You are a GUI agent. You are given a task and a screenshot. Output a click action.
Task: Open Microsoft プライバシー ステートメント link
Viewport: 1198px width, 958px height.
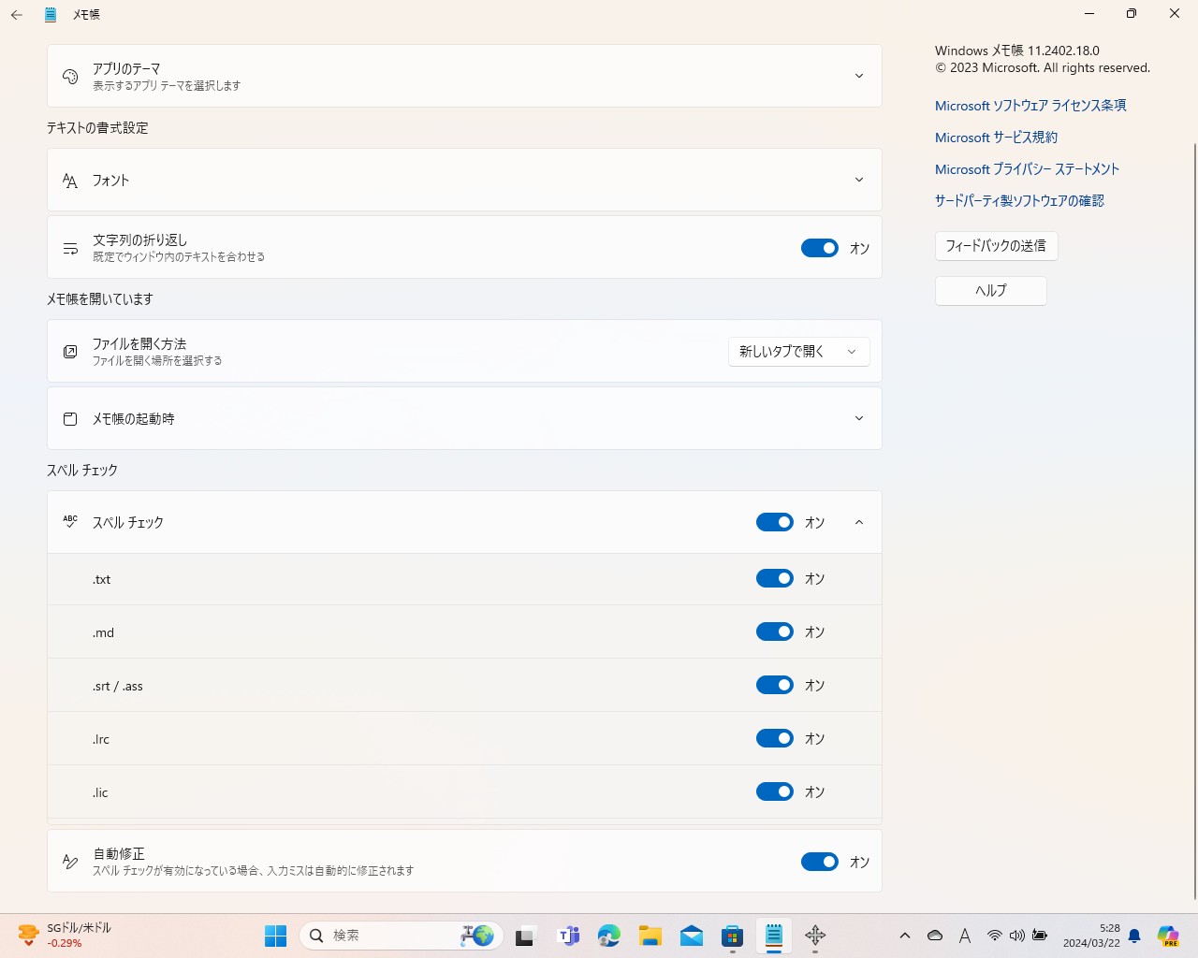(x=1027, y=169)
